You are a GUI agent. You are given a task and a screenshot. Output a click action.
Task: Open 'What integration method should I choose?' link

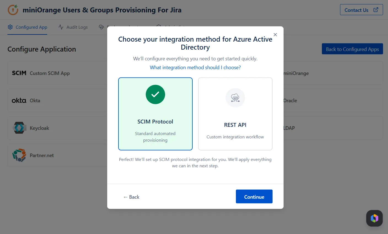(x=195, y=67)
